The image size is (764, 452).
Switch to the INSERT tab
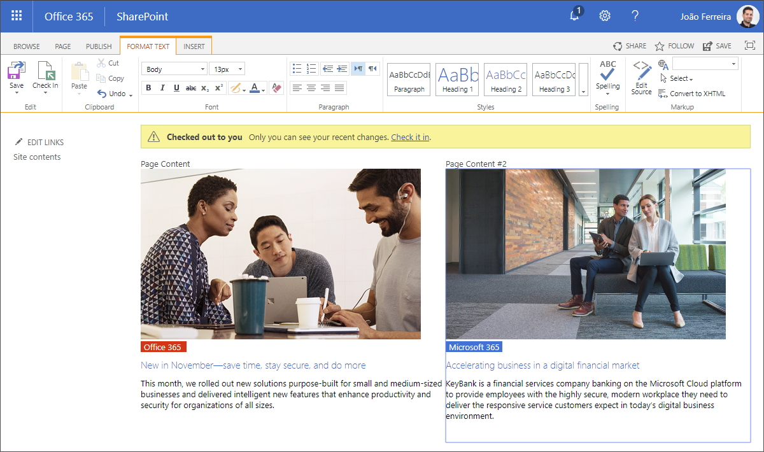[194, 46]
